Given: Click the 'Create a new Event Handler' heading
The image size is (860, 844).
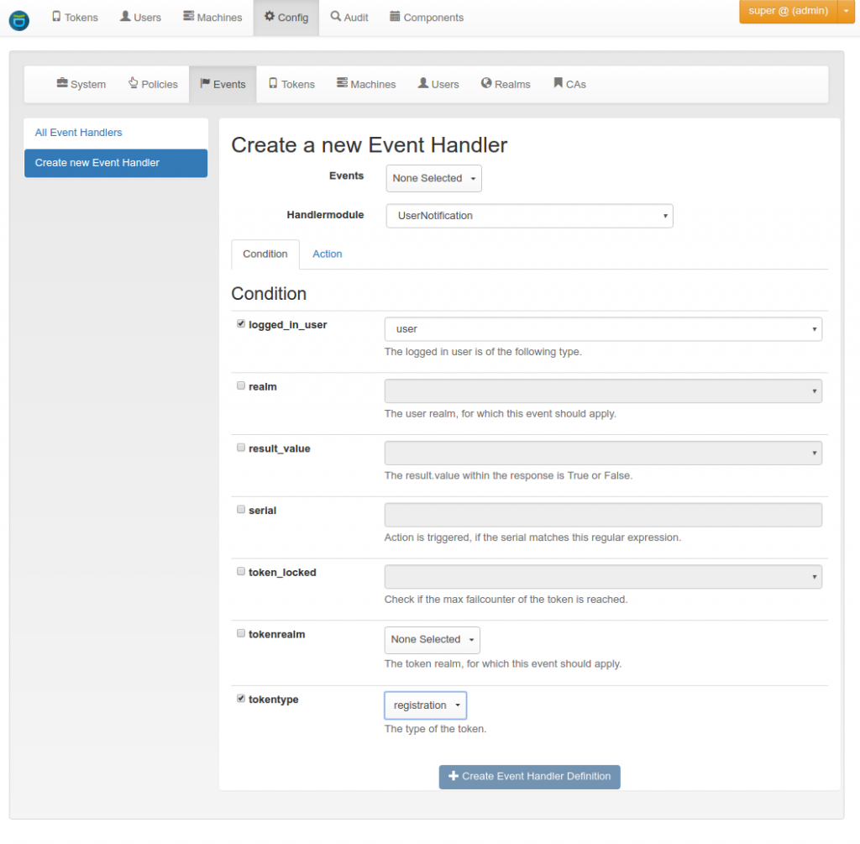Looking at the screenshot, I should tap(370, 145).
